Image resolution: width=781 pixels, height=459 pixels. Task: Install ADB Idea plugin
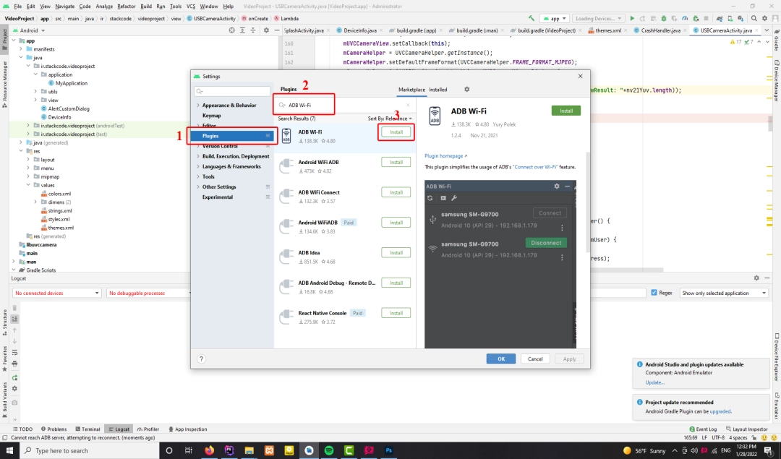click(x=396, y=253)
